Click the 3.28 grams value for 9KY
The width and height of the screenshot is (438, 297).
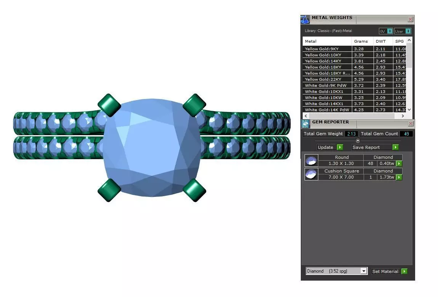359,49
